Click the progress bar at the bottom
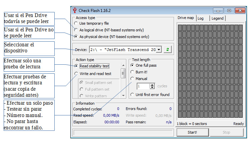This screenshot has width=252, height=145. coord(123,132)
